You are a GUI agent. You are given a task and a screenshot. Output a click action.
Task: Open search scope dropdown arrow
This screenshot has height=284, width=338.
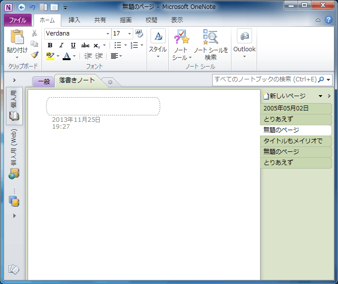tap(328, 80)
